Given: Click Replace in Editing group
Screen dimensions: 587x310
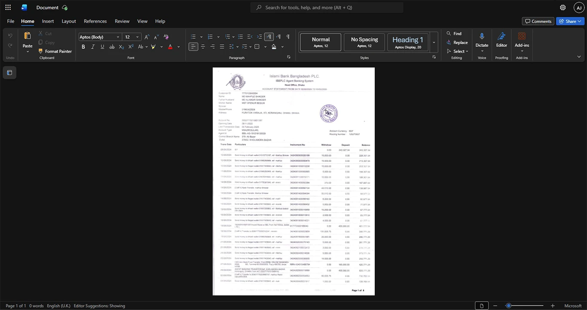Looking at the screenshot, I should pyautogui.click(x=457, y=43).
